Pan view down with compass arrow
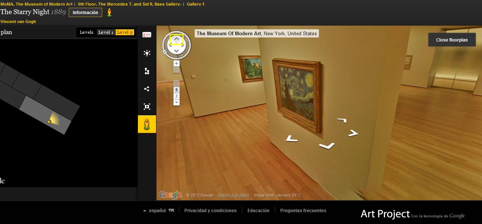This screenshot has width=482, height=224. coord(177,51)
